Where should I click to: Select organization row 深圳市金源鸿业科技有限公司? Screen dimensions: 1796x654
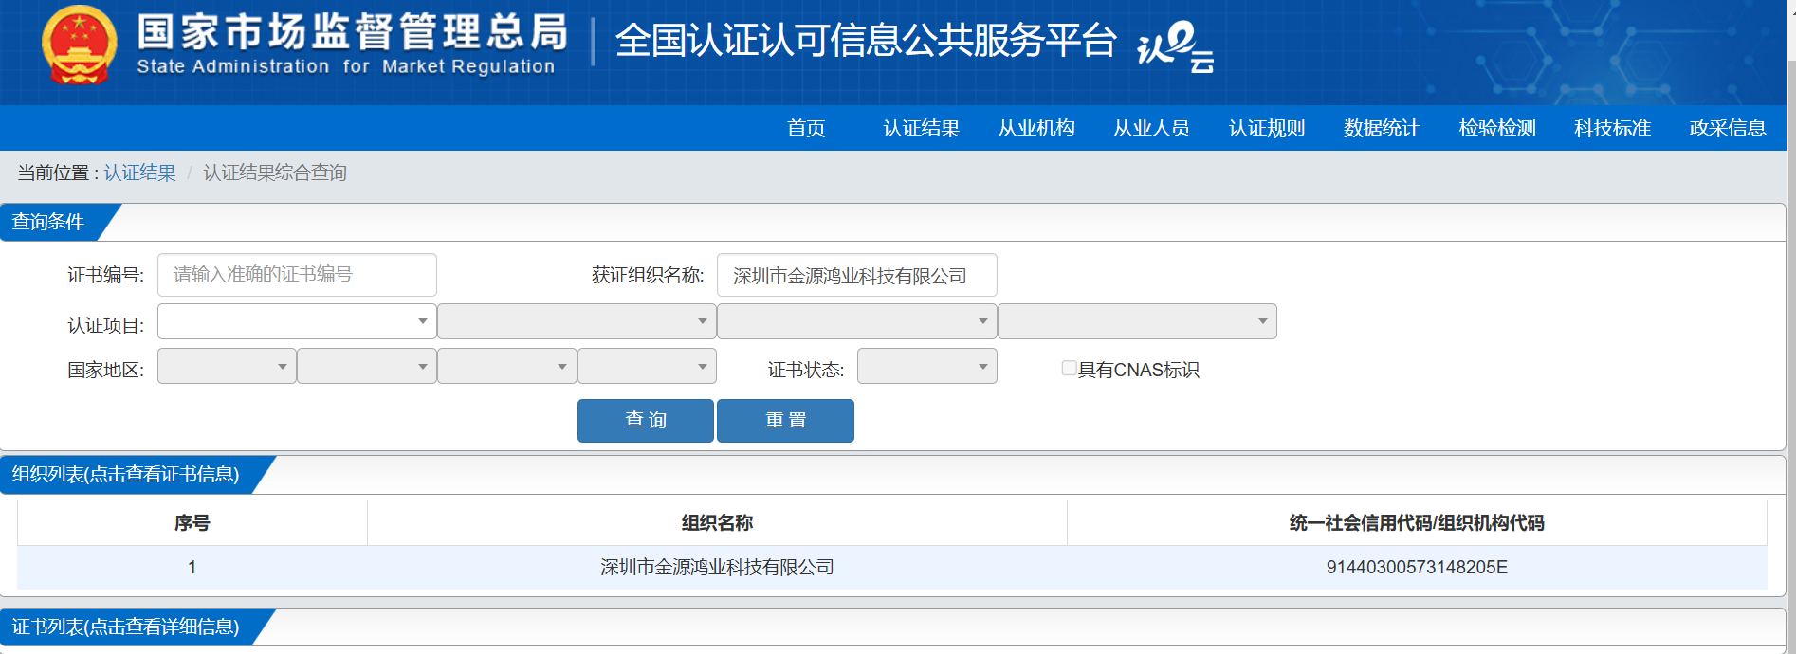(x=892, y=567)
